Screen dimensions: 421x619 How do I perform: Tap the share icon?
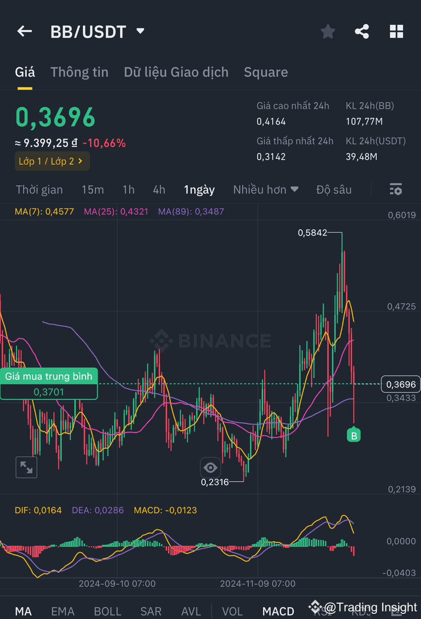[362, 32]
